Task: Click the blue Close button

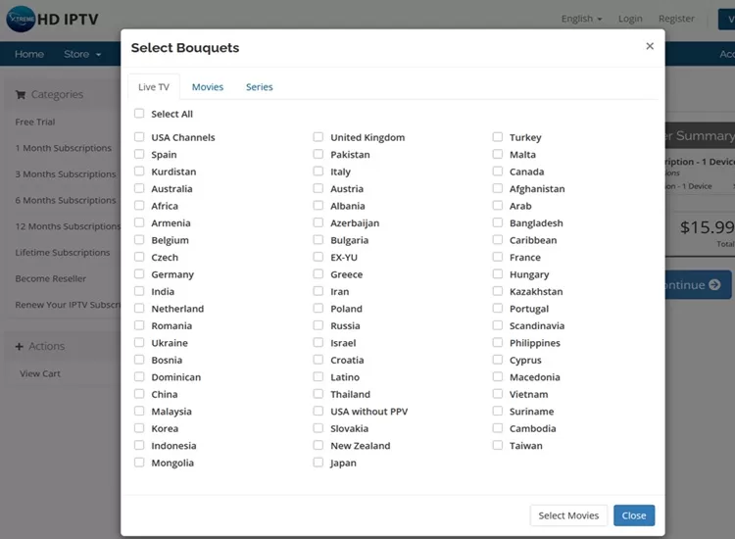Action: pyautogui.click(x=634, y=515)
